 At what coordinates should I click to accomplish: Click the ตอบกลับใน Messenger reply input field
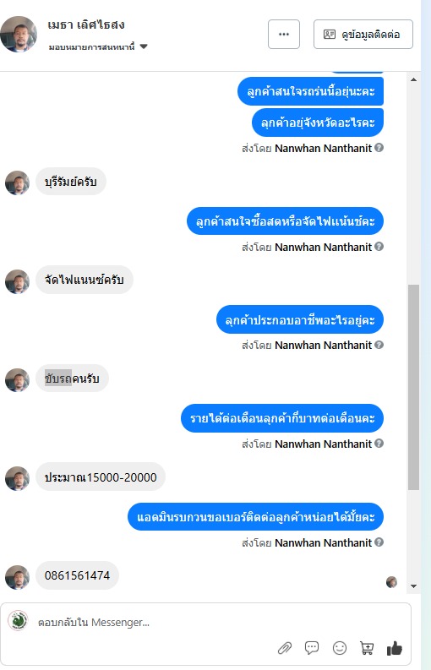pyautogui.click(x=205, y=623)
